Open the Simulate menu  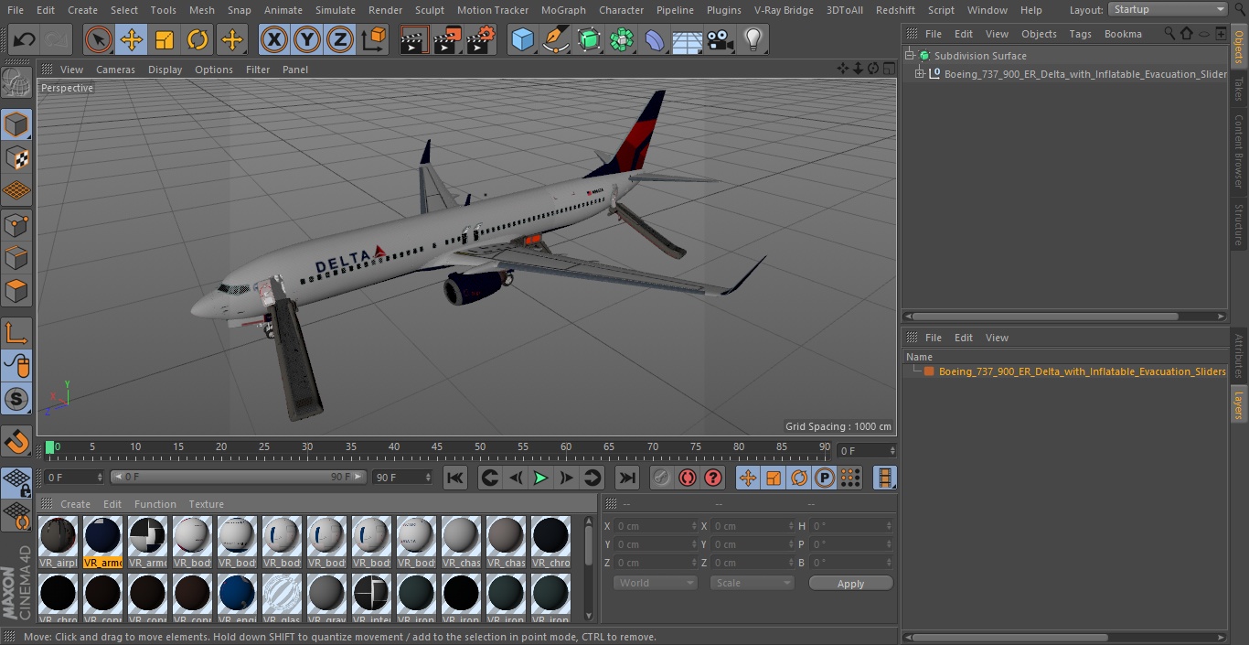click(336, 10)
